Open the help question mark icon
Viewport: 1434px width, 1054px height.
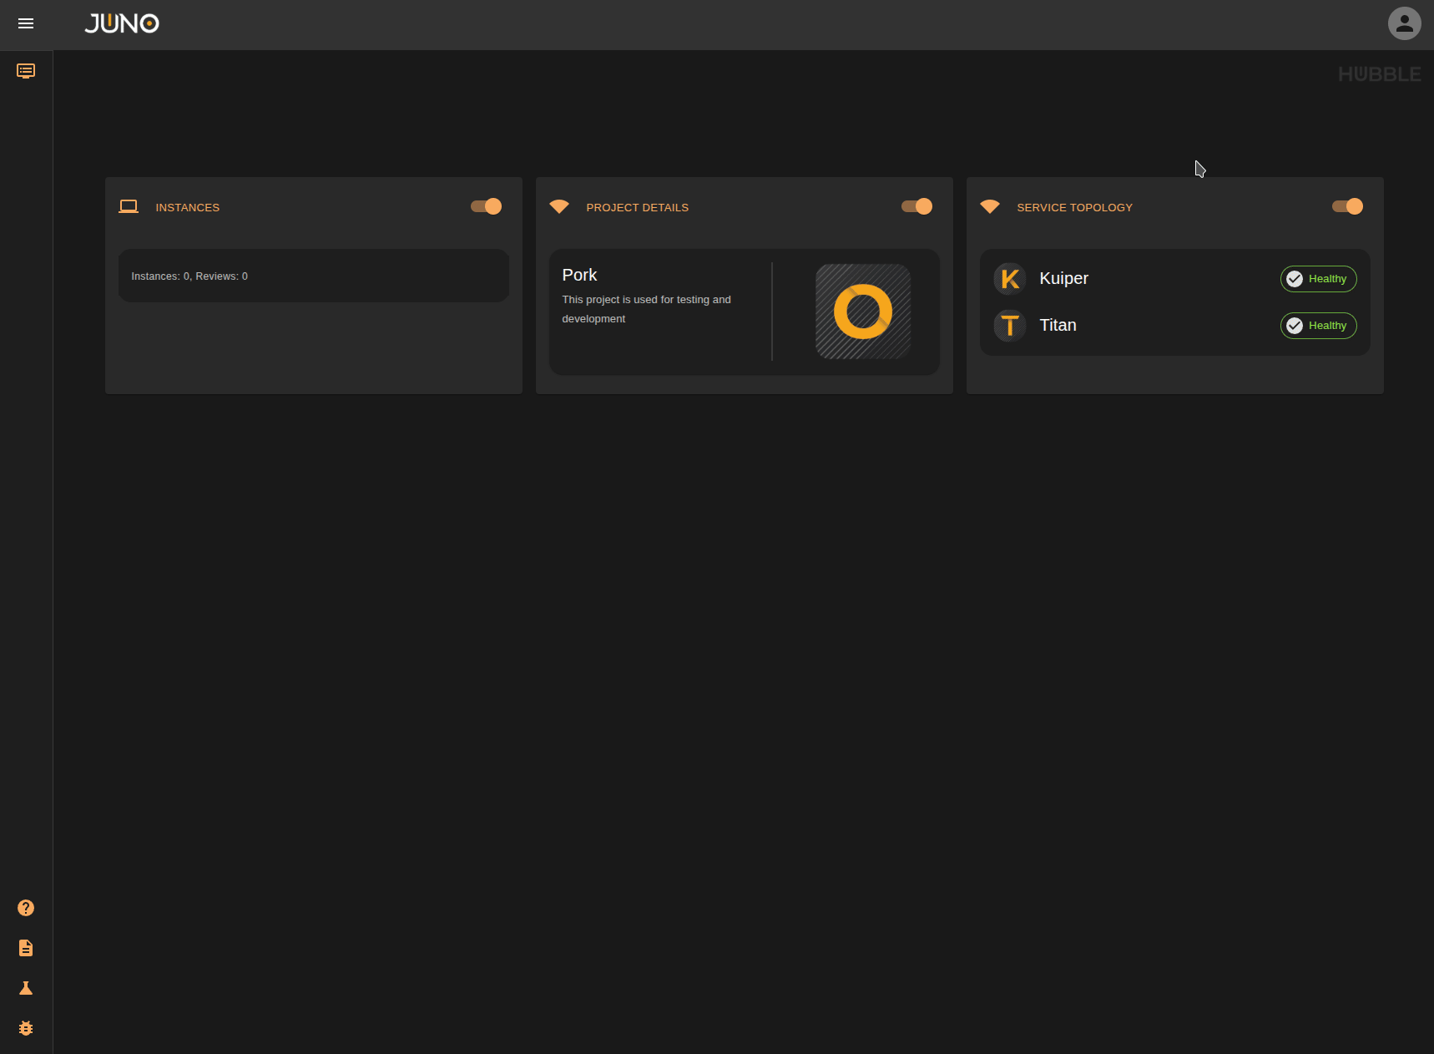[26, 908]
